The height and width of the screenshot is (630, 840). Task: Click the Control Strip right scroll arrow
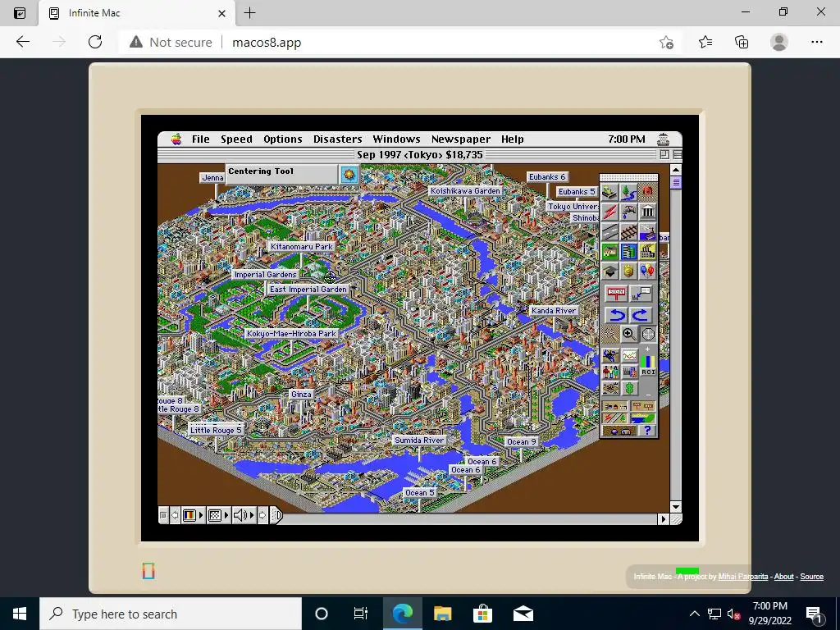click(x=262, y=515)
